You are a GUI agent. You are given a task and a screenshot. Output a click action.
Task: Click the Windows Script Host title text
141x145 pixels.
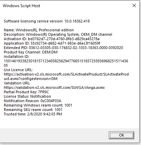[21, 6]
